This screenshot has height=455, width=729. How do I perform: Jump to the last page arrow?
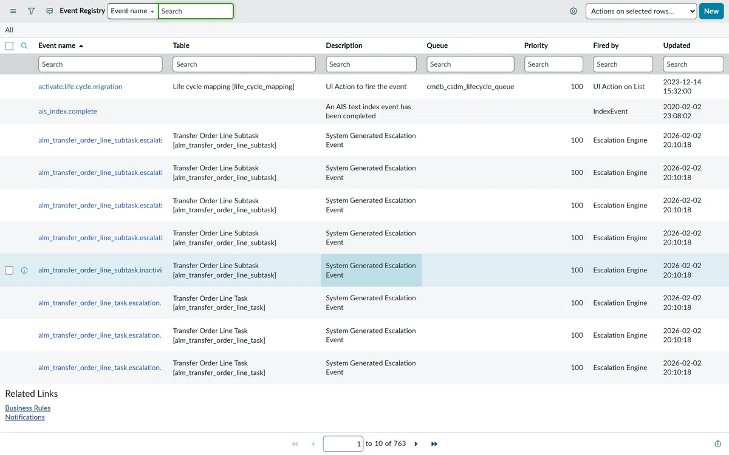click(434, 444)
